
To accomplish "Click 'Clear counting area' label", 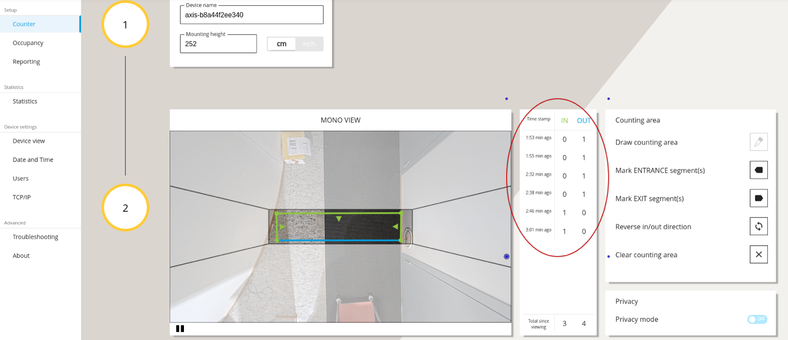I will (646, 255).
